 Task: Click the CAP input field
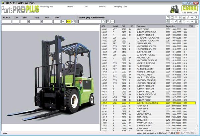click(x=16, y=22)
